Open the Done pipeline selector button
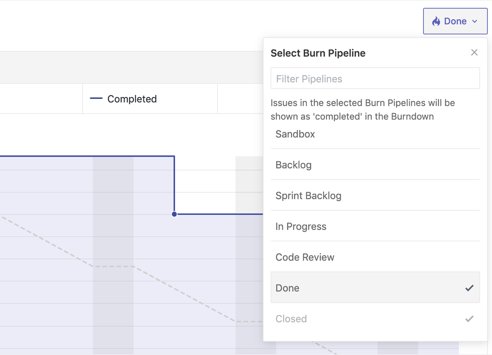 (455, 21)
